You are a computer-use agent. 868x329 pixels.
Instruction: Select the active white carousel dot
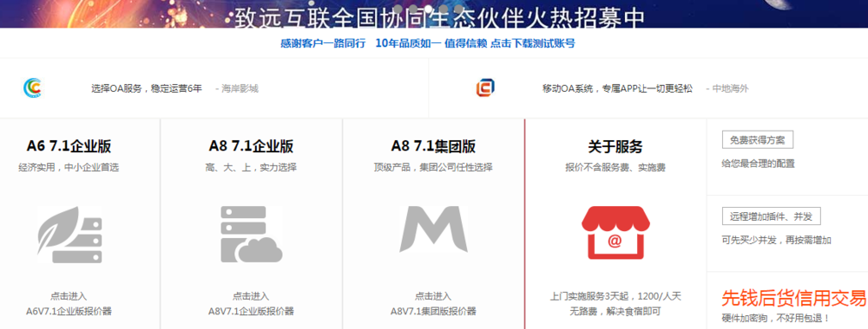click(x=429, y=9)
